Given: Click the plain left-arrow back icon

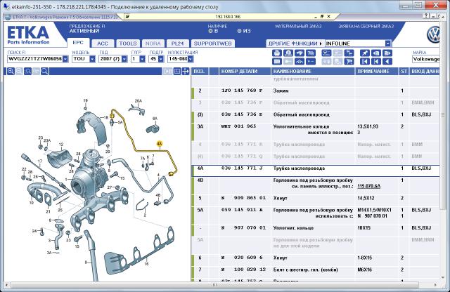Looking at the screenshot, I should pyautogui.click(x=387, y=61).
